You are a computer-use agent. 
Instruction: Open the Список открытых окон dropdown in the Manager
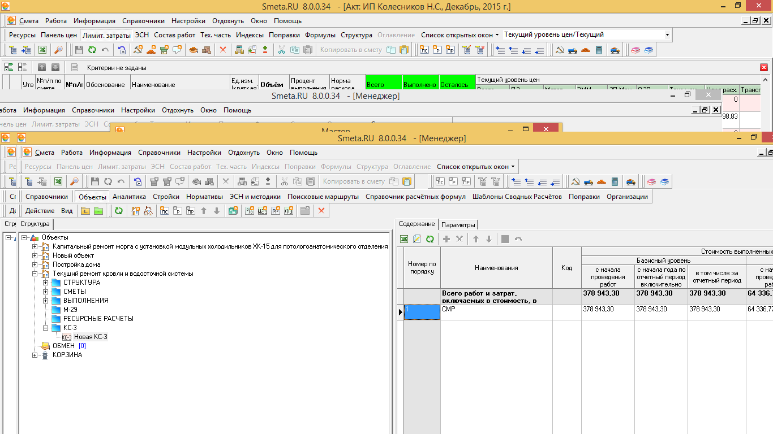pyautogui.click(x=476, y=167)
